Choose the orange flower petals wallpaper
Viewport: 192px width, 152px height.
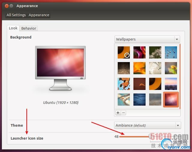(139, 68)
